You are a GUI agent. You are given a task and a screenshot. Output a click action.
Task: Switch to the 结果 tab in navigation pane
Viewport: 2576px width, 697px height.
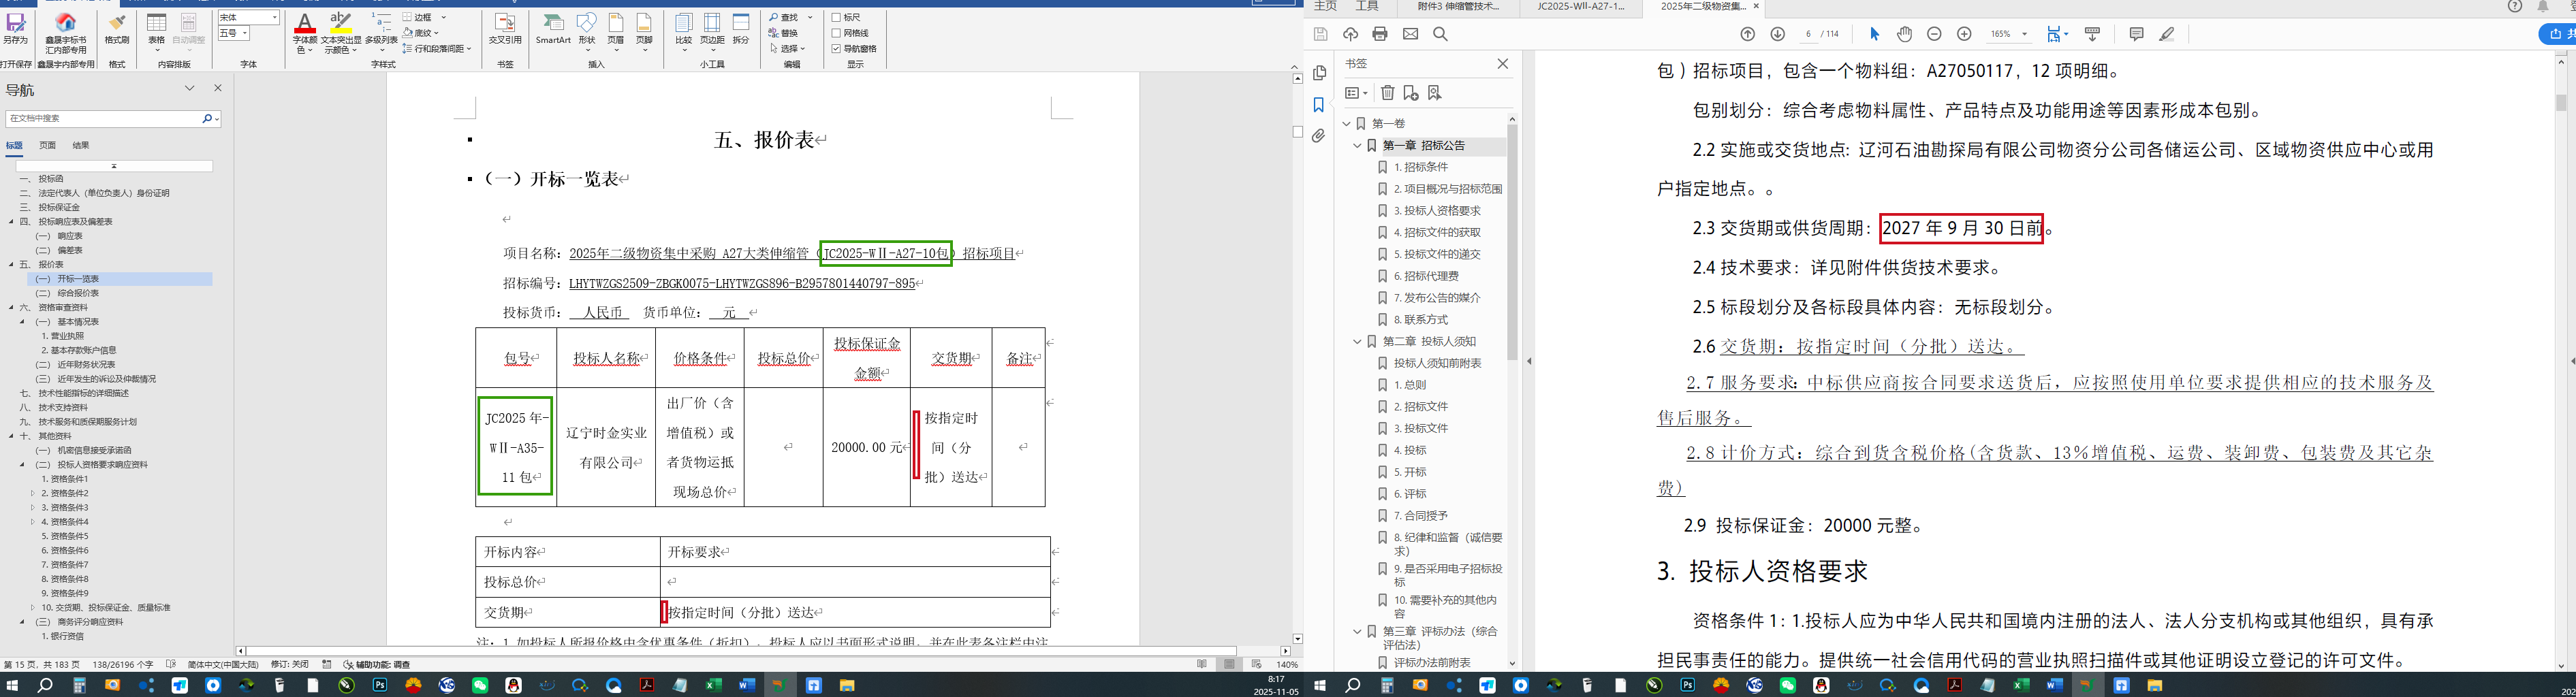[x=81, y=145]
